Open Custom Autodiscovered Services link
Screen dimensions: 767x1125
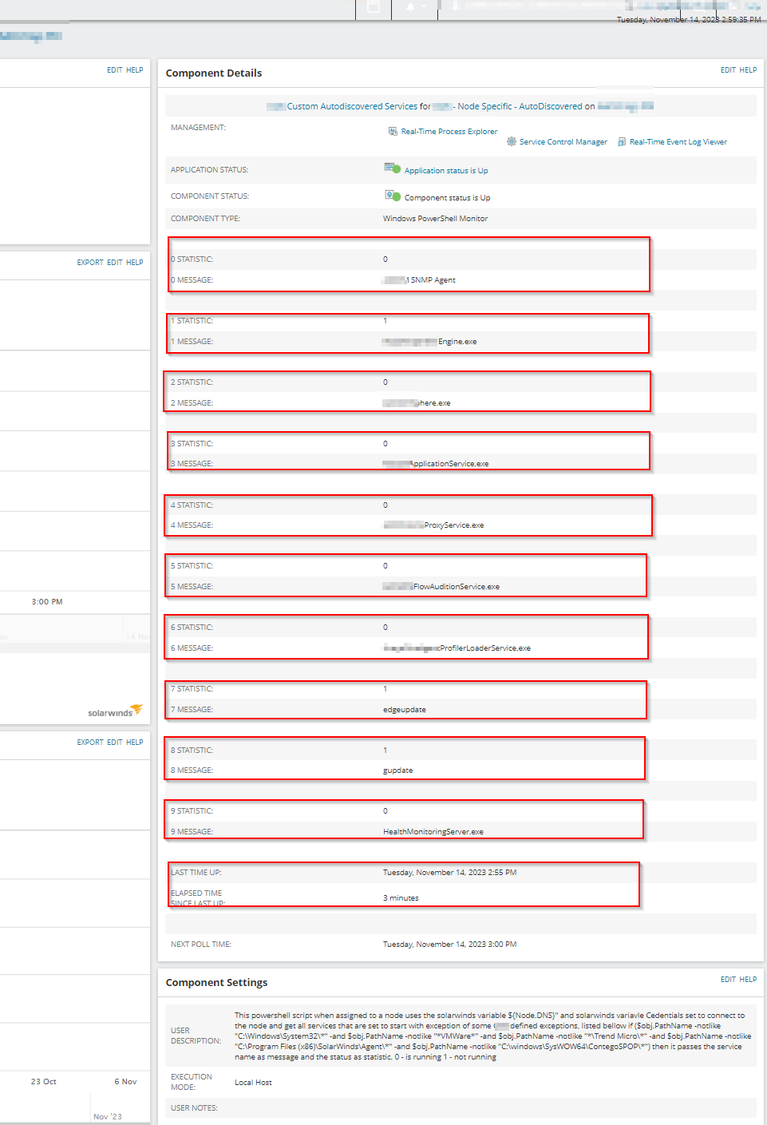(x=352, y=106)
